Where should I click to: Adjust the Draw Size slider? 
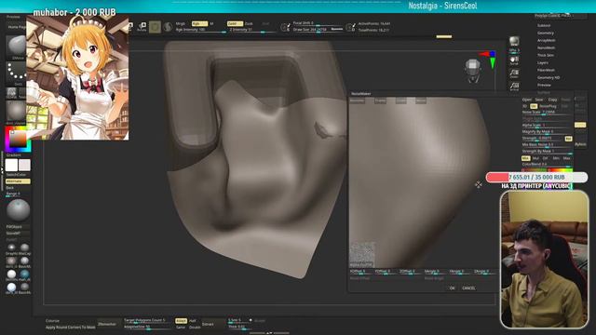[x=318, y=29]
